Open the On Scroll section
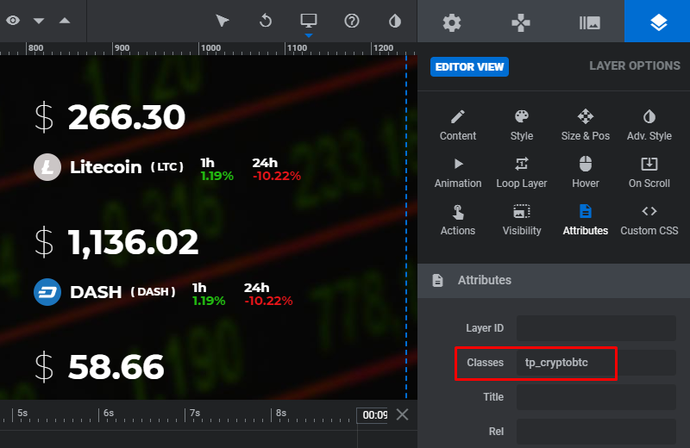Screen dimensions: 690x448 (649, 173)
